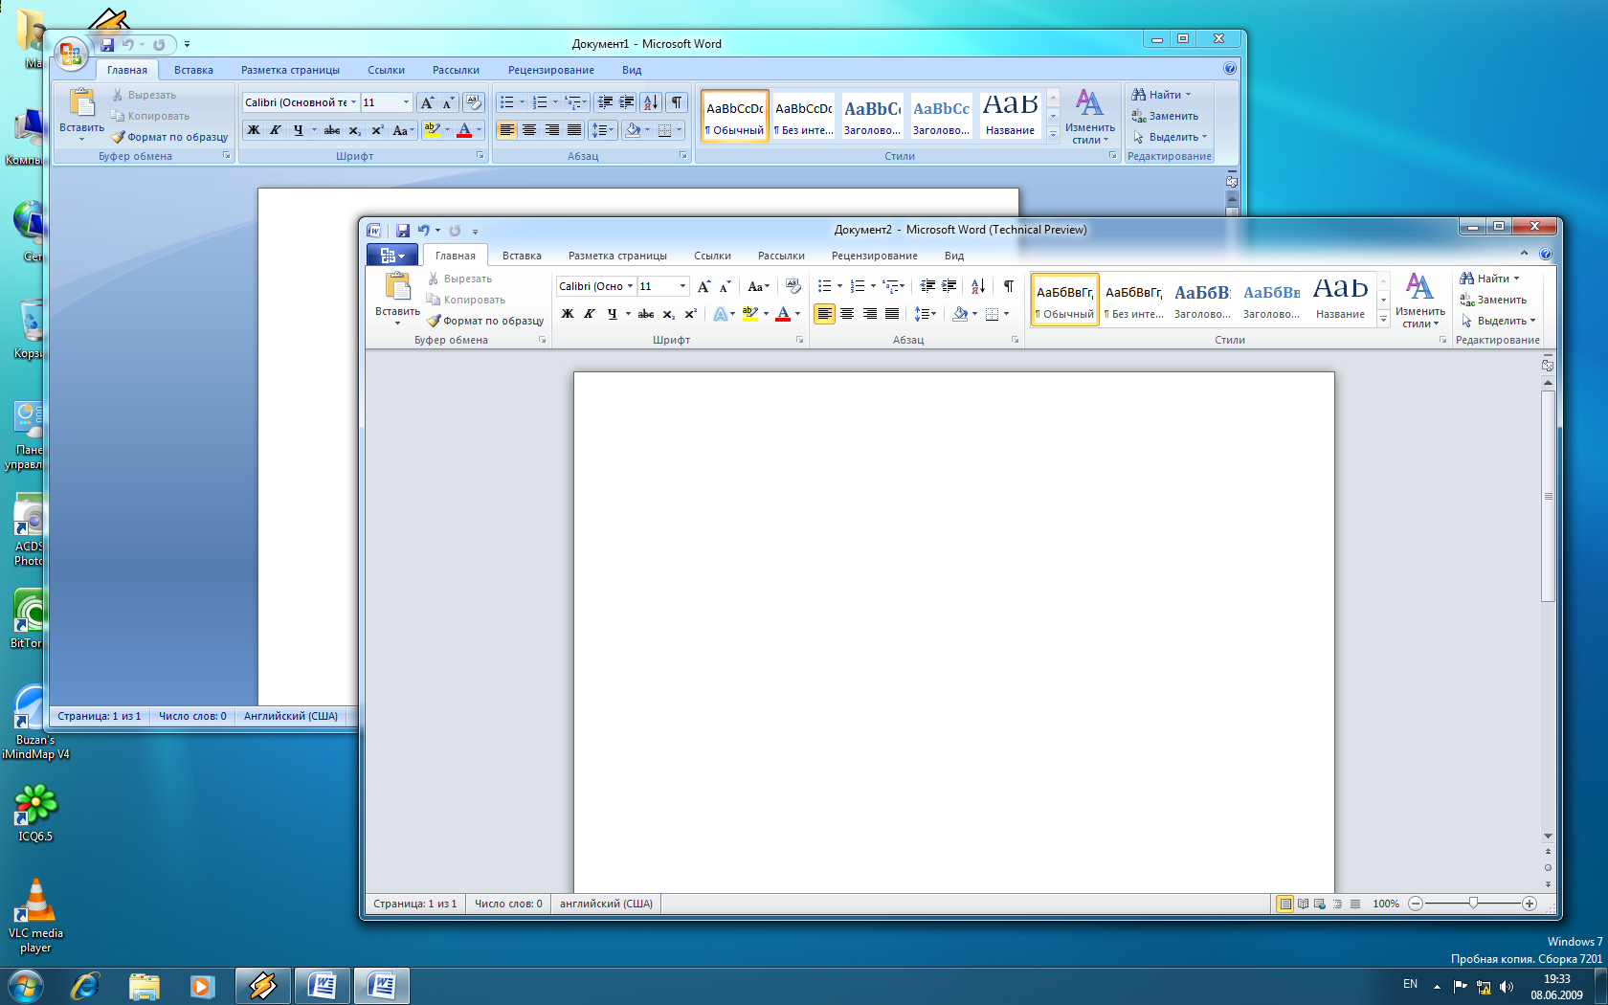1608x1005 pixels.
Task: Click Shading bucket icon in Документ2
Action: coord(959,314)
